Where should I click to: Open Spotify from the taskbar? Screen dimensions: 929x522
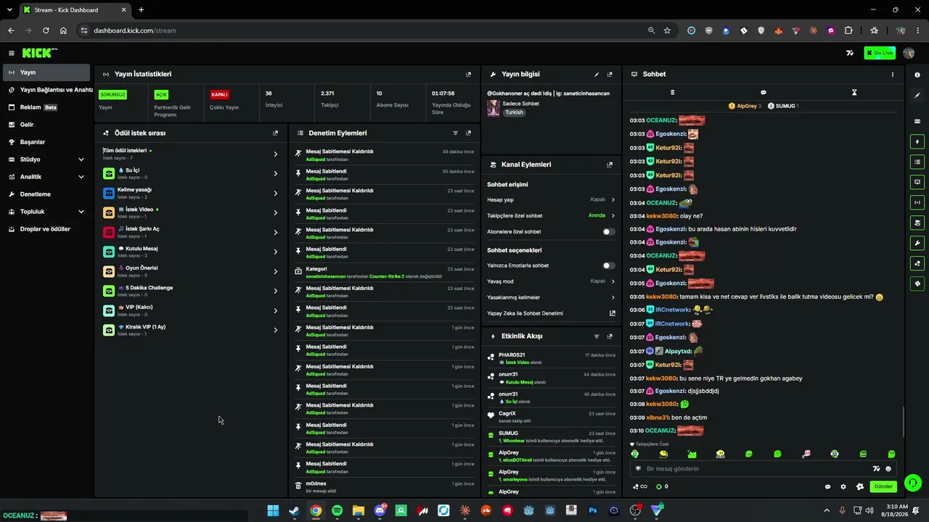pyautogui.click(x=337, y=510)
